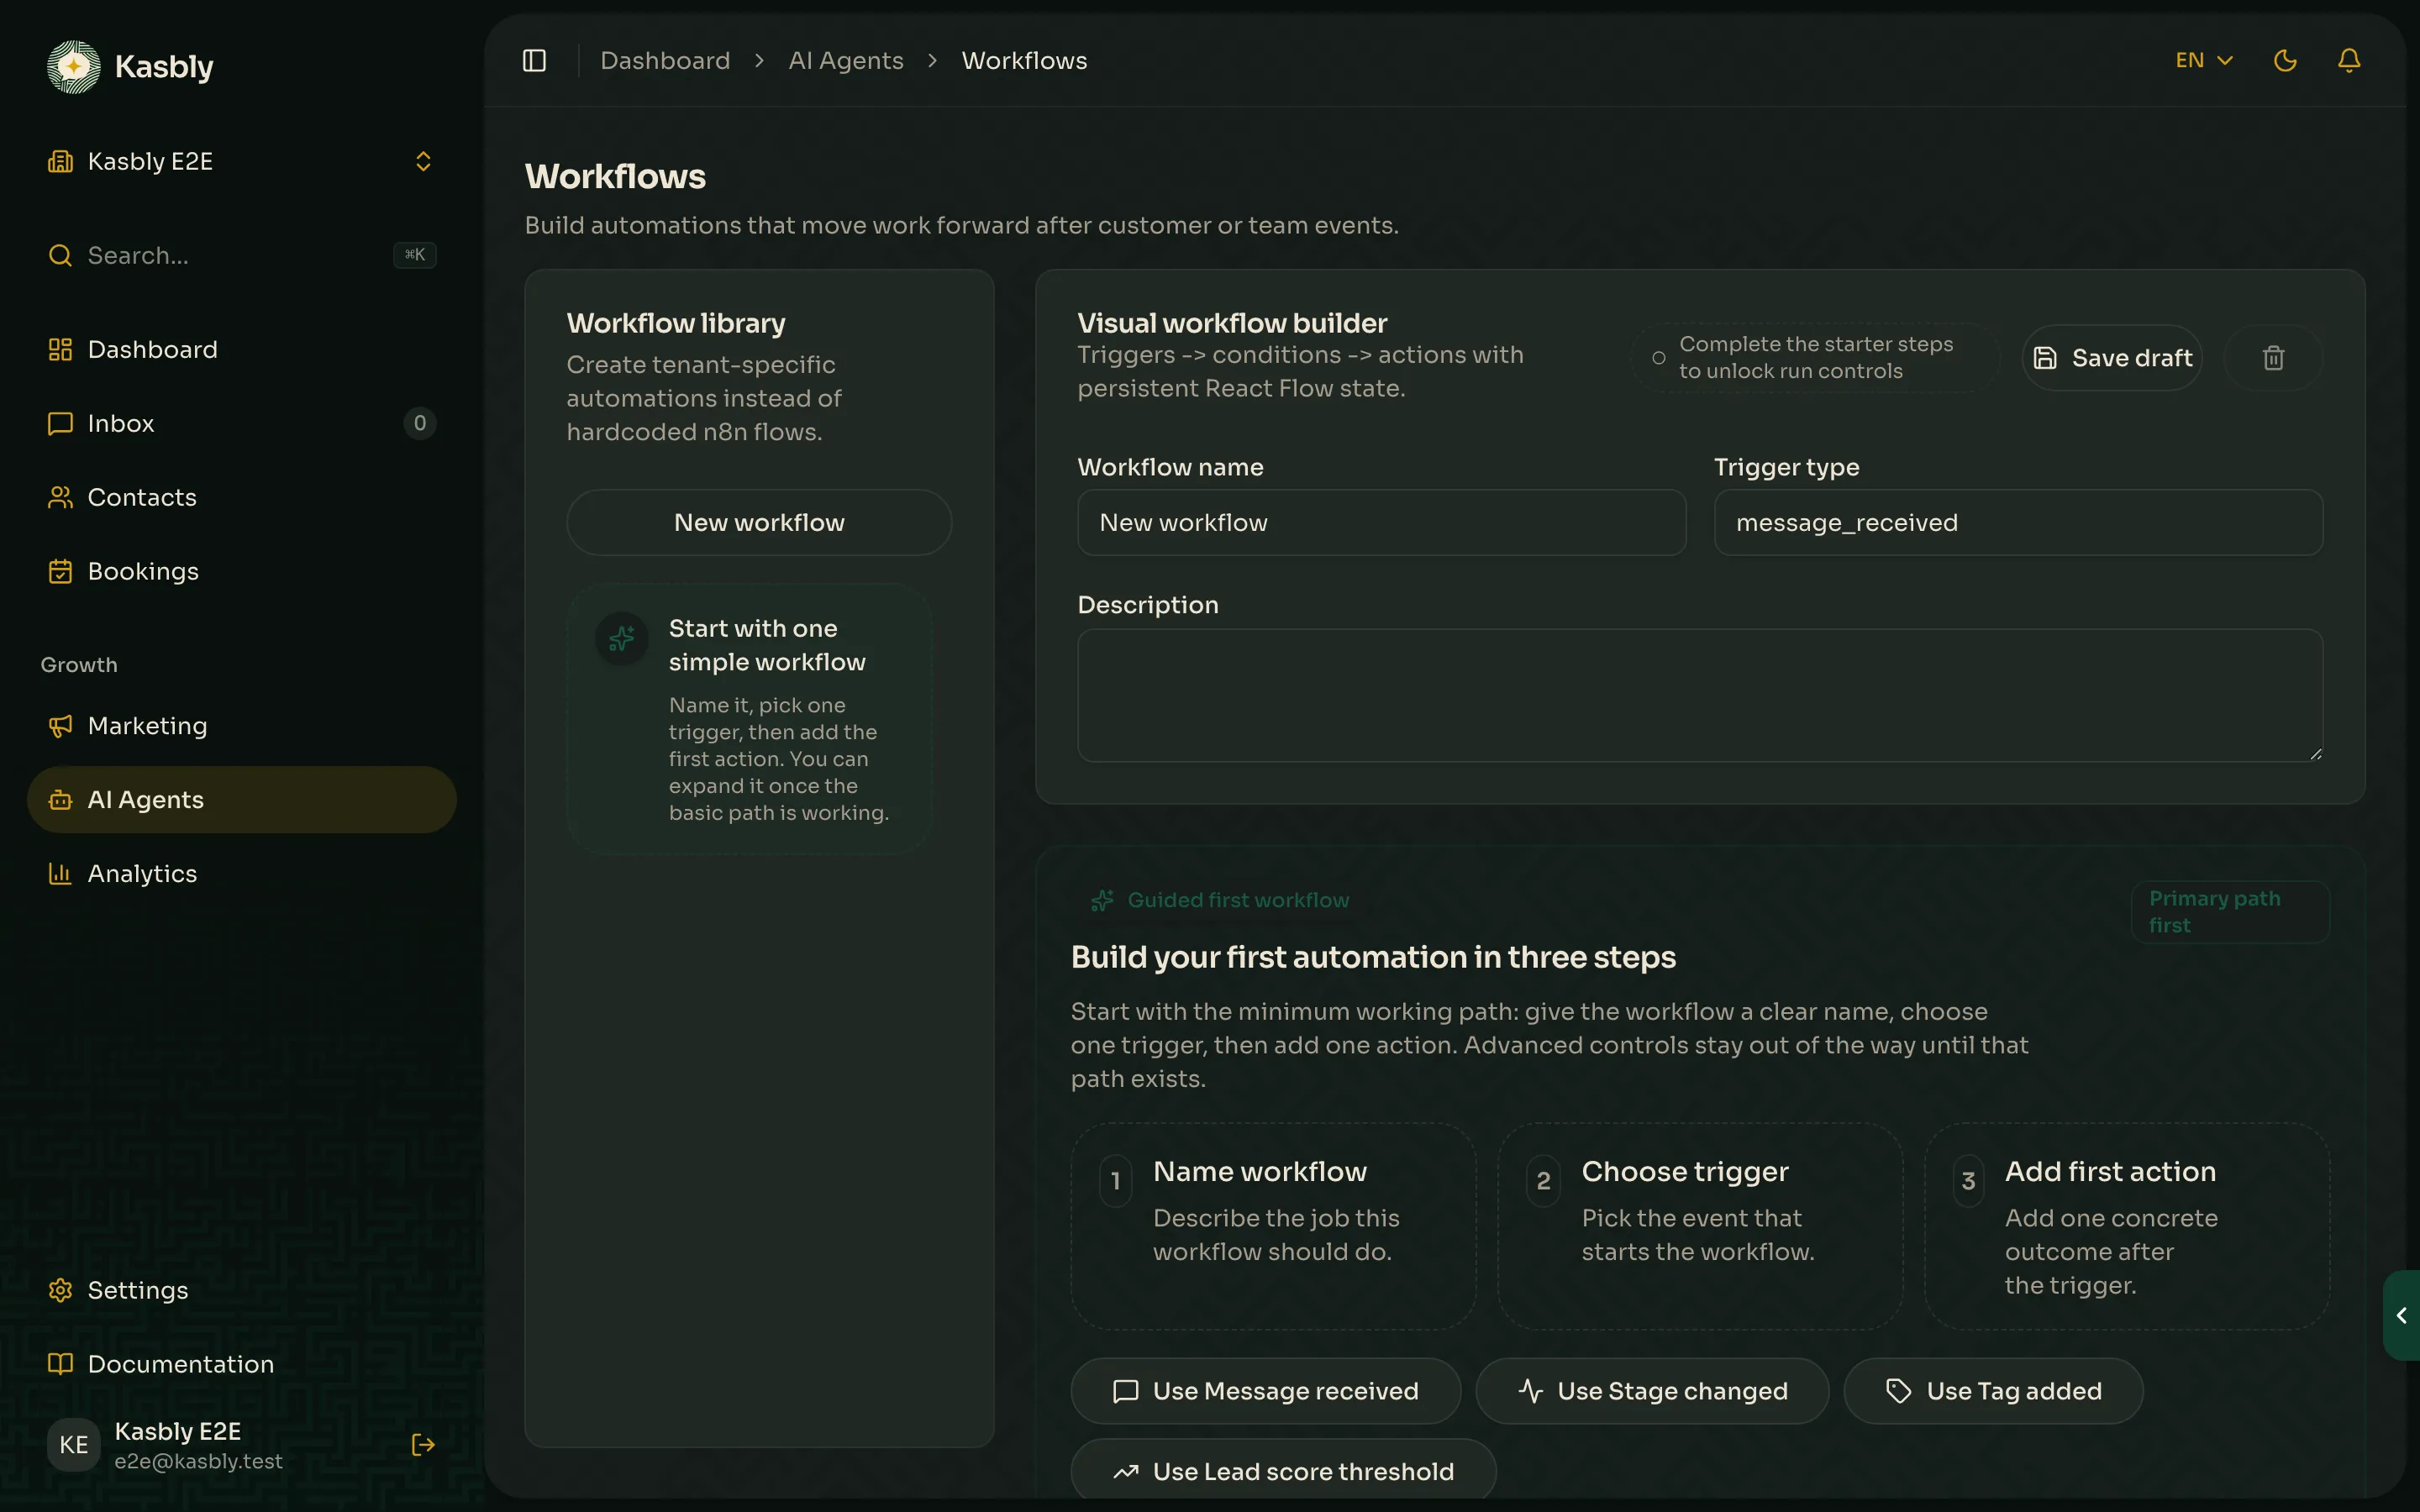
Task: Click the Kasbly logo icon
Action: [73, 66]
